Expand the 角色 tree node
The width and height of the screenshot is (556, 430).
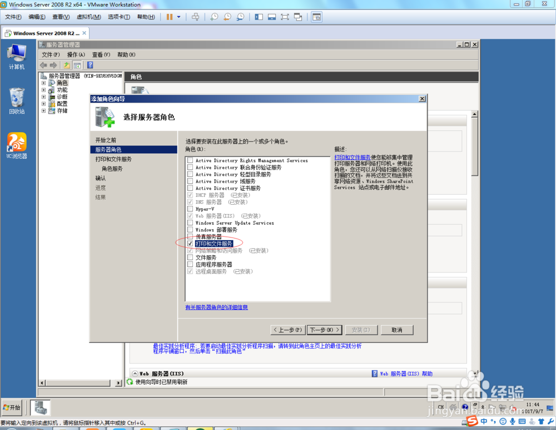[43, 83]
